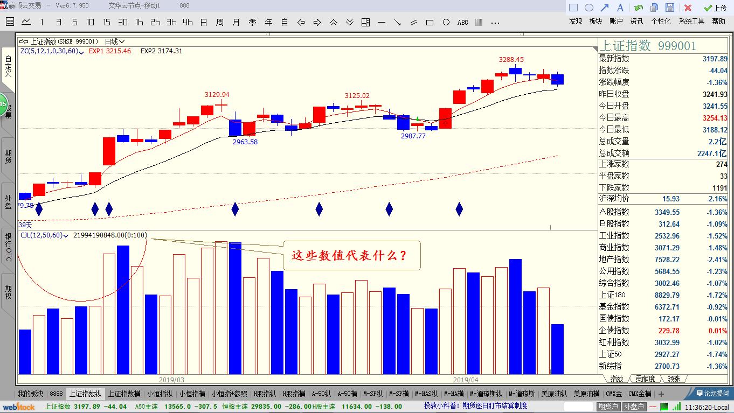The image size is (734, 413).
Task: Open the 发现 menu
Action: (576, 21)
